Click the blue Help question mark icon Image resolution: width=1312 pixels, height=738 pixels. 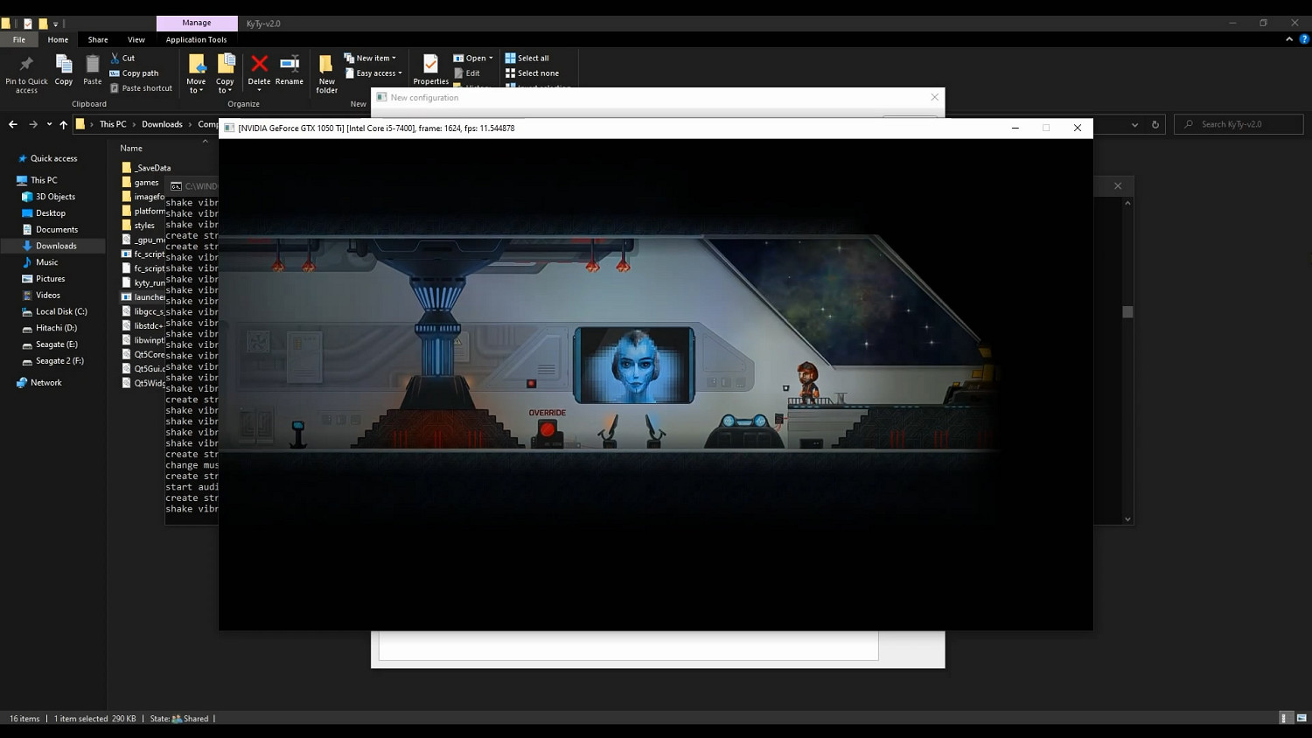tap(1304, 39)
